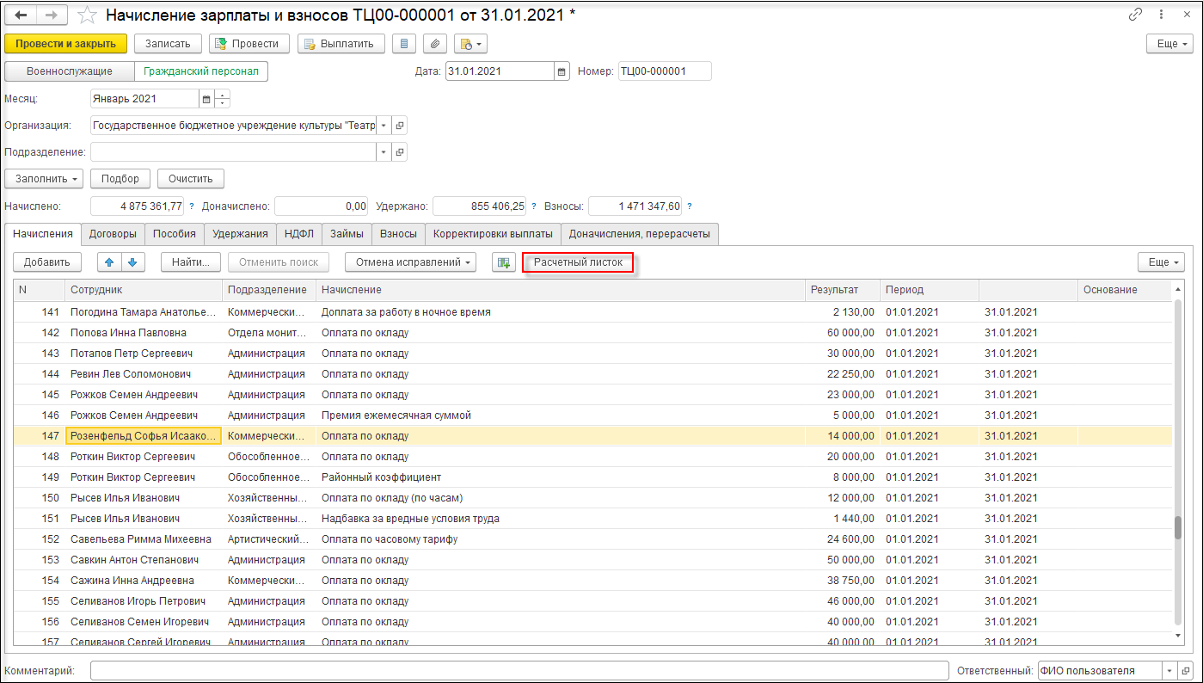Image resolution: width=1203 pixels, height=683 pixels.
Task: Open the kebab menu in title bar
Action: [x=1163, y=15]
